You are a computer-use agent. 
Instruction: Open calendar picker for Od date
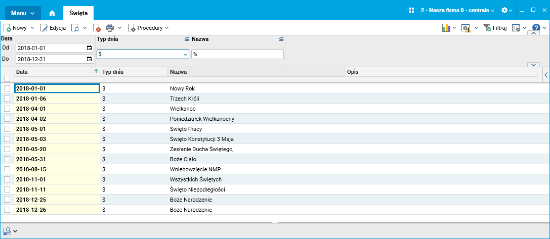coord(89,47)
